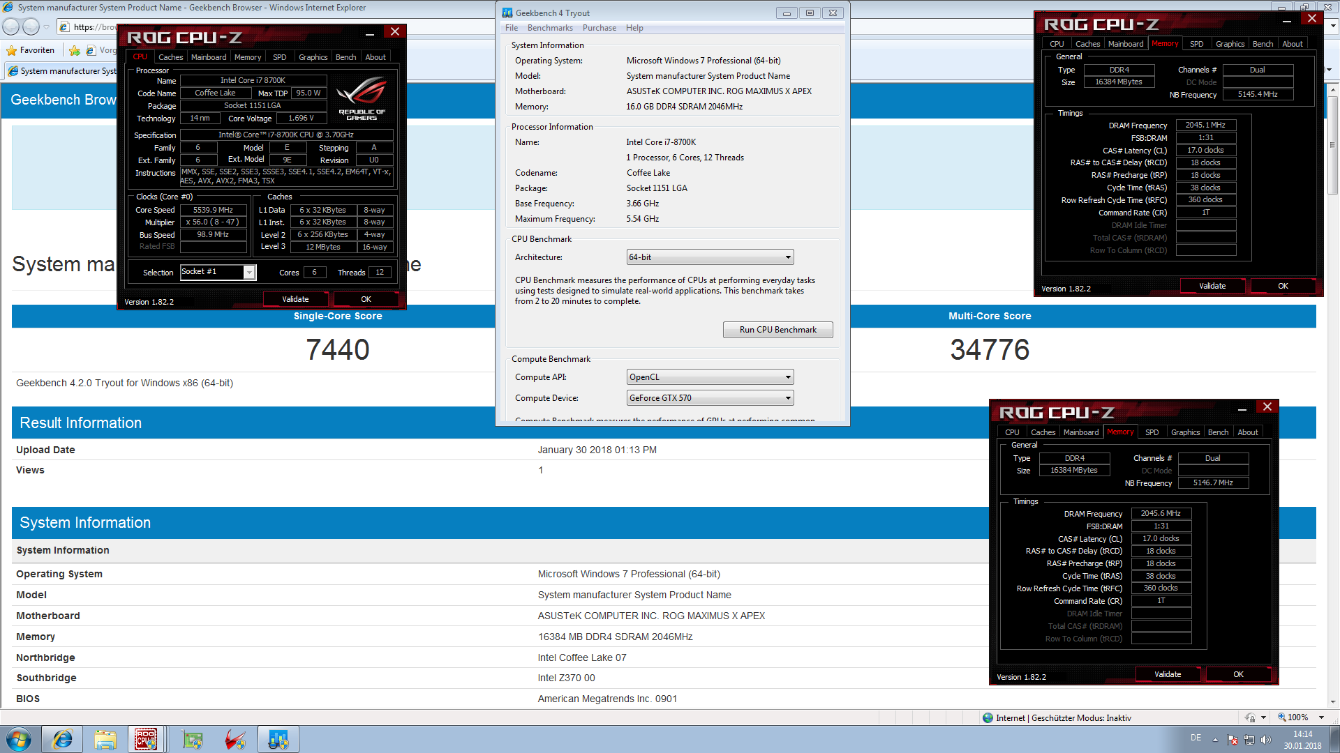Image resolution: width=1340 pixels, height=753 pixels.
Task: Click Run CPU Benchmark button
Action: (777, 330)
